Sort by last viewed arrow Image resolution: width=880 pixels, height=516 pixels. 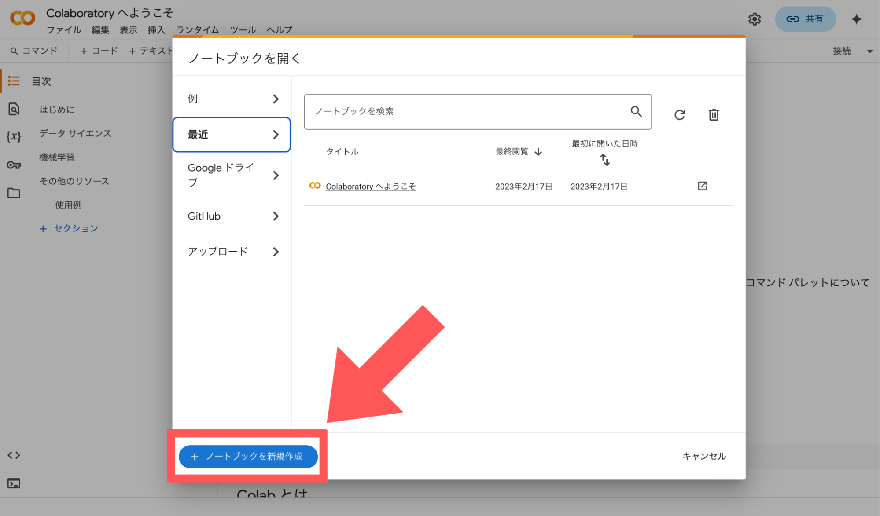[538, 152]
